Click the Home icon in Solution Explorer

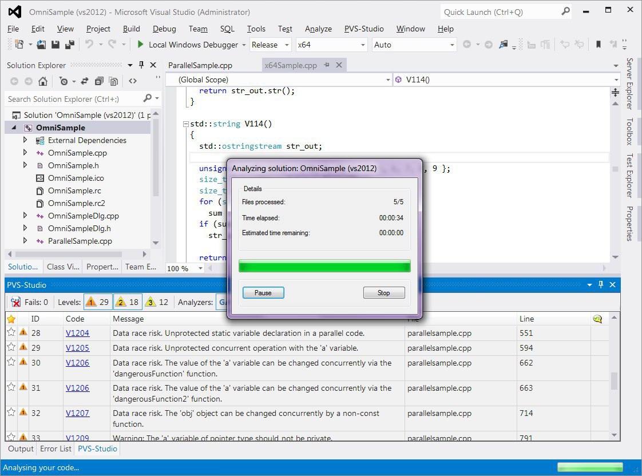coord(43,81)
